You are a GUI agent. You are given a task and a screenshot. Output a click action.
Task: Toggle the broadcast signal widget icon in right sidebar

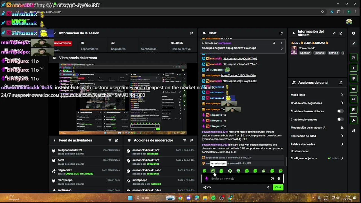354,99
